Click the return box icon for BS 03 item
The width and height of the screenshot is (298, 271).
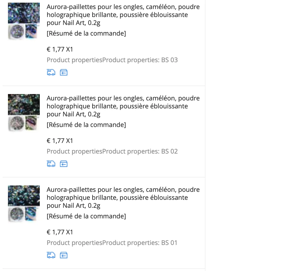coord(64,72)
